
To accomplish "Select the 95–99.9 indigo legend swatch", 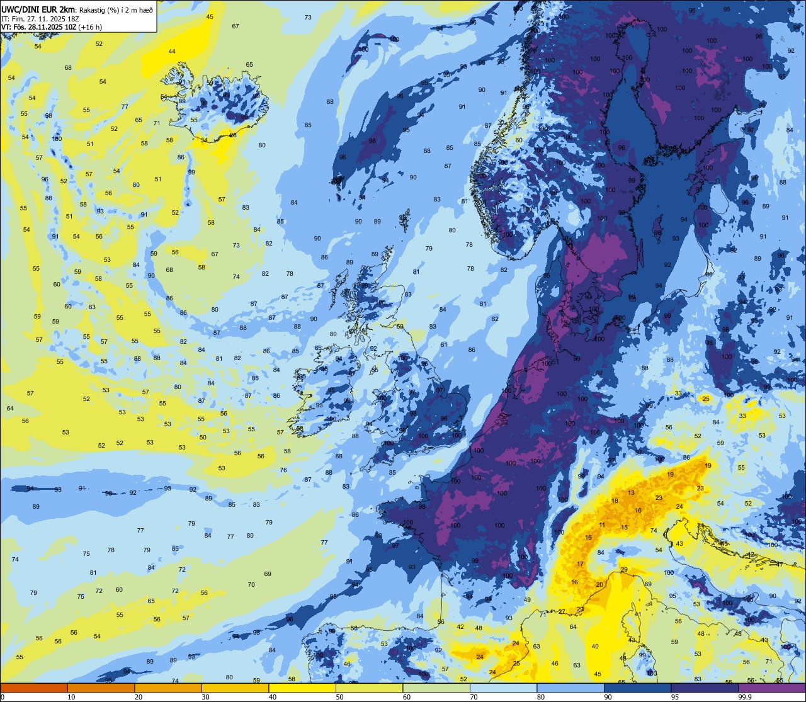I will tap(705, 688).
